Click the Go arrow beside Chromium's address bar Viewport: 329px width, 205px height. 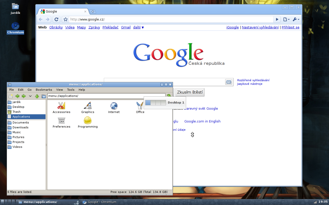[277, 19]
